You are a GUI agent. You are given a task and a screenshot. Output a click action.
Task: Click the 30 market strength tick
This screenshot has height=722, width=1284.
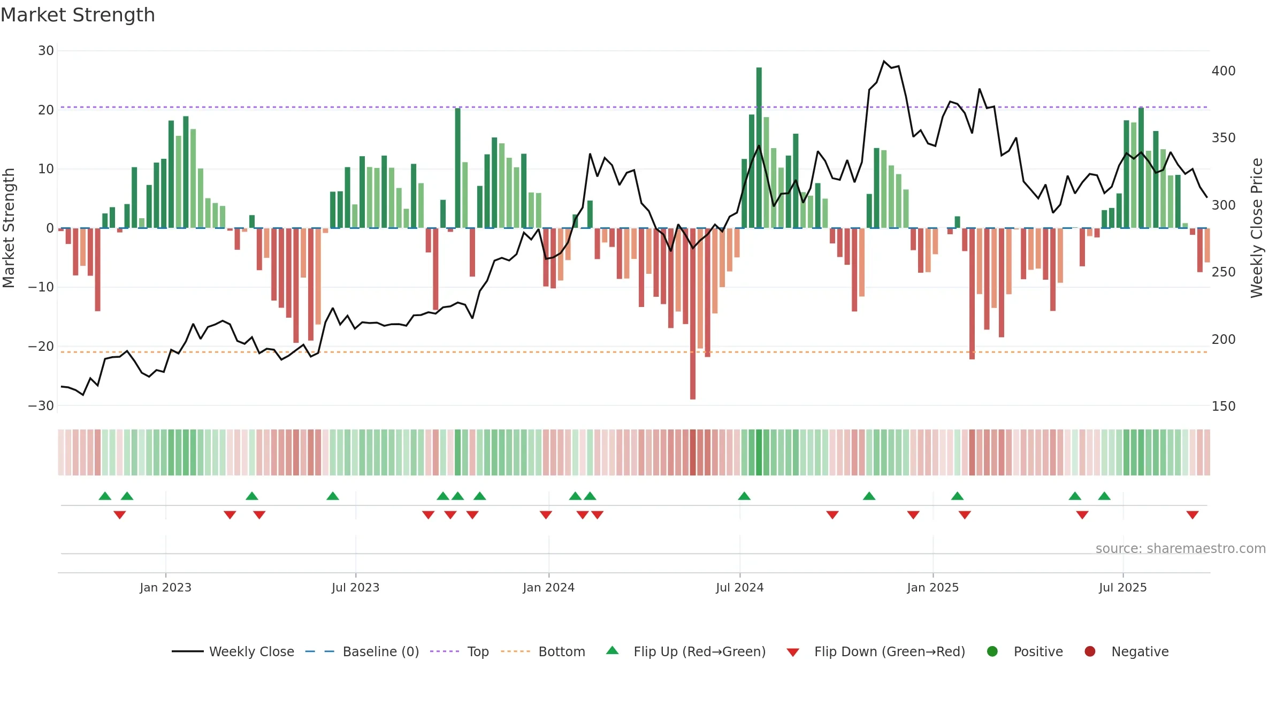click(46, 51)
